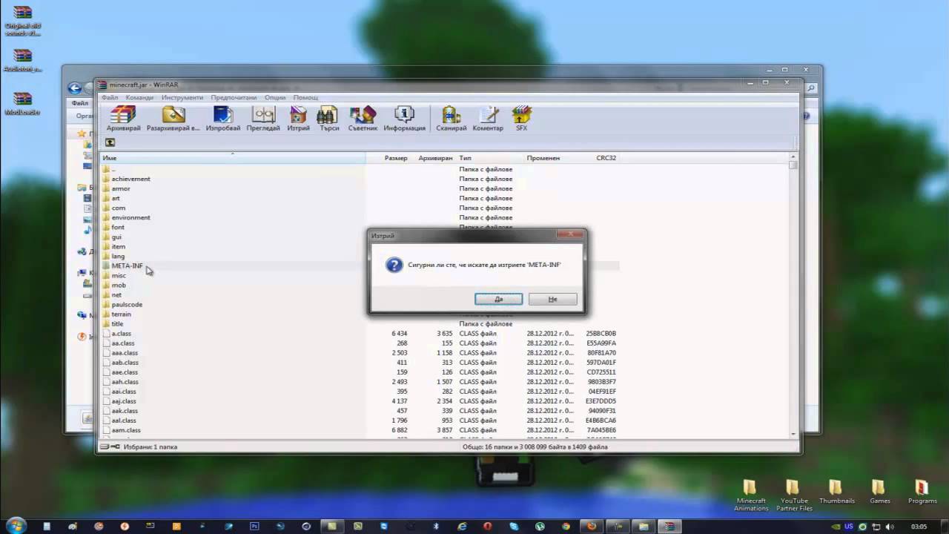Select the aaj.class file row
949x534 pixels.
point(360,400)
